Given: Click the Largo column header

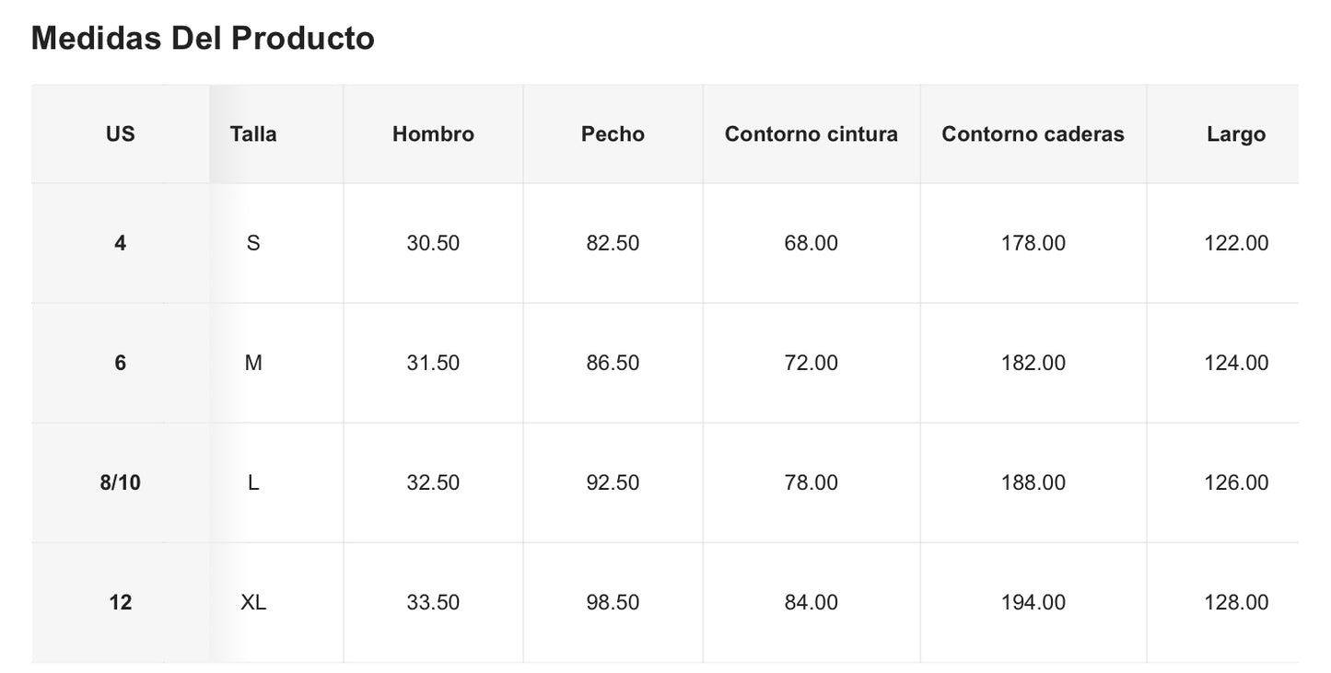Looking at the screenshot, I should 1236,134.
